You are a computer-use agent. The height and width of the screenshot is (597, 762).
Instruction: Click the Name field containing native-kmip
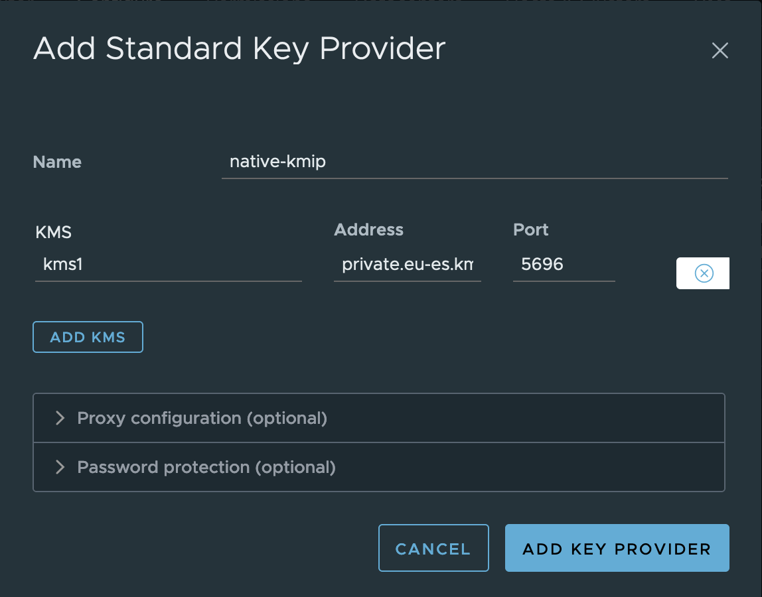tap(474, 162)
